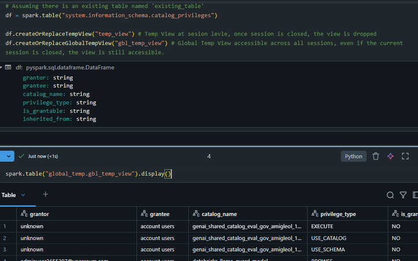Click into the spark.table display code line
Image resolution: width=418 pixels, height=261 pixels.
coord(87,174)
